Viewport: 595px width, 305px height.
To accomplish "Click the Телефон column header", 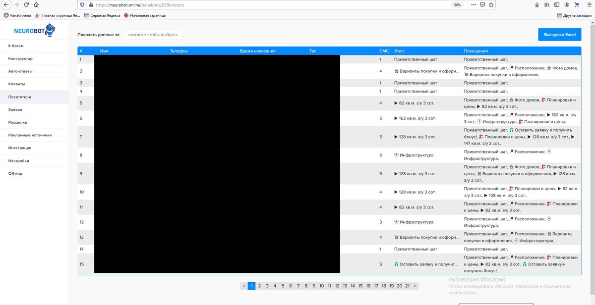I will (178, 51).
